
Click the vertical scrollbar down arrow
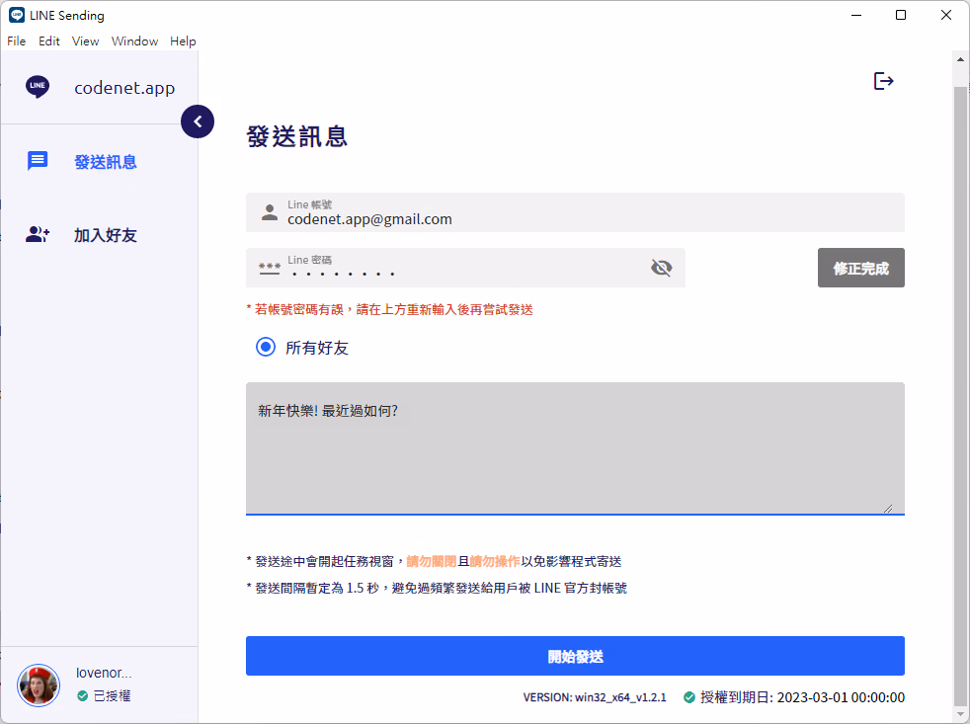coord(960,714)
